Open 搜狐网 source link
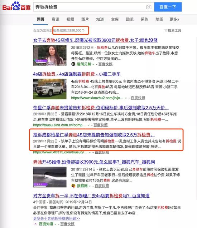197x228 pixels. (82, 186)
